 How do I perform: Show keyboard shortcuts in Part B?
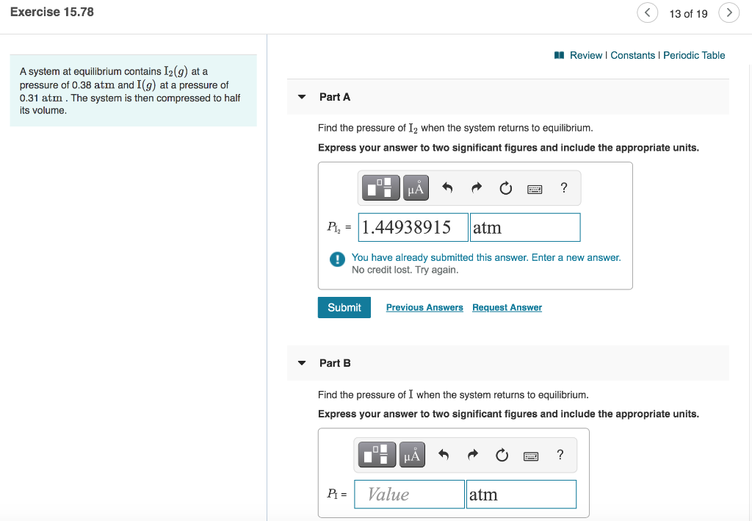[531, 456]
